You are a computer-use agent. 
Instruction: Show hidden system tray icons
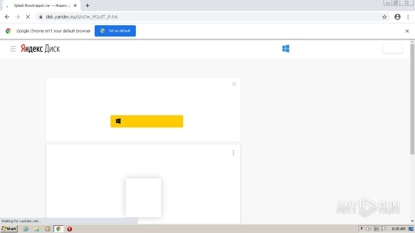[x=362, y=229]
